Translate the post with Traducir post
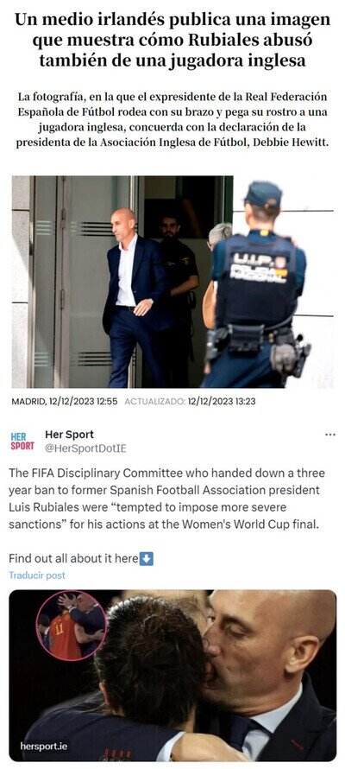This screenshot has height=769, width=345. 37,575
